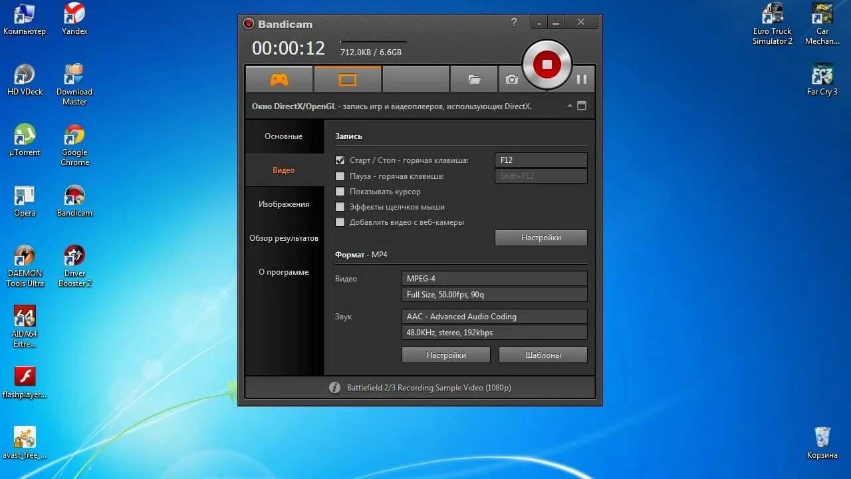Stop recording with the red round button
The image size is (851, 479).
[547, 64]
